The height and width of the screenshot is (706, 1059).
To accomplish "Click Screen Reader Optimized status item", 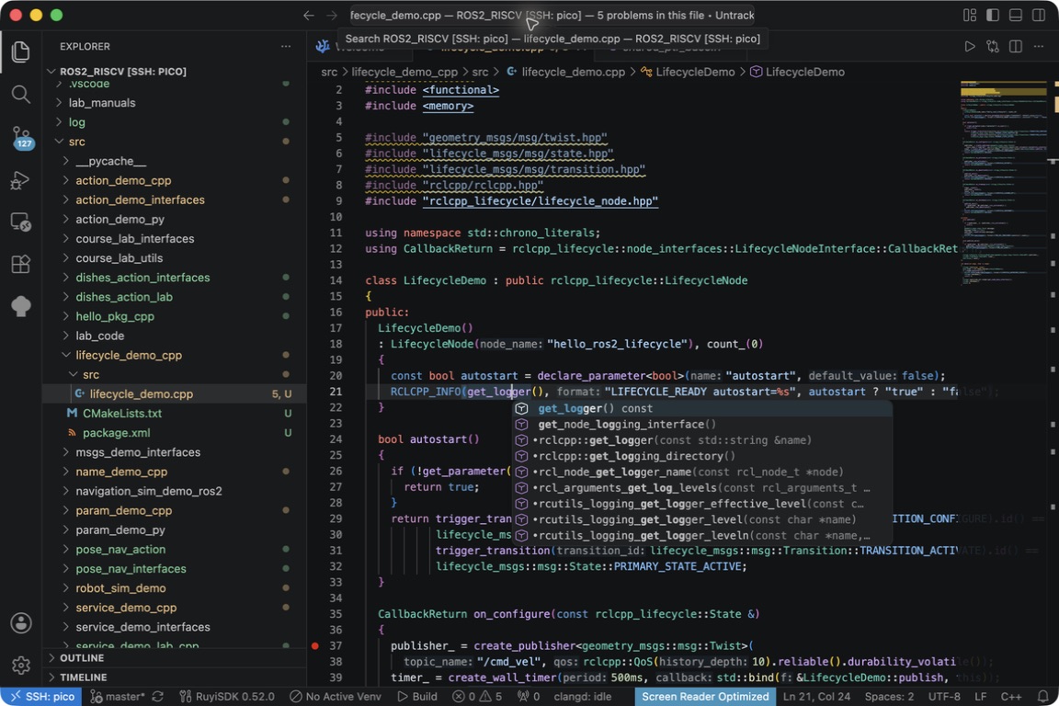I will tap(705, 697).
